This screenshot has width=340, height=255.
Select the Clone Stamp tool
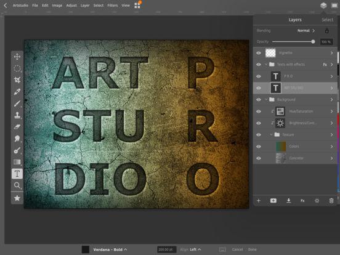click(17, 115)
